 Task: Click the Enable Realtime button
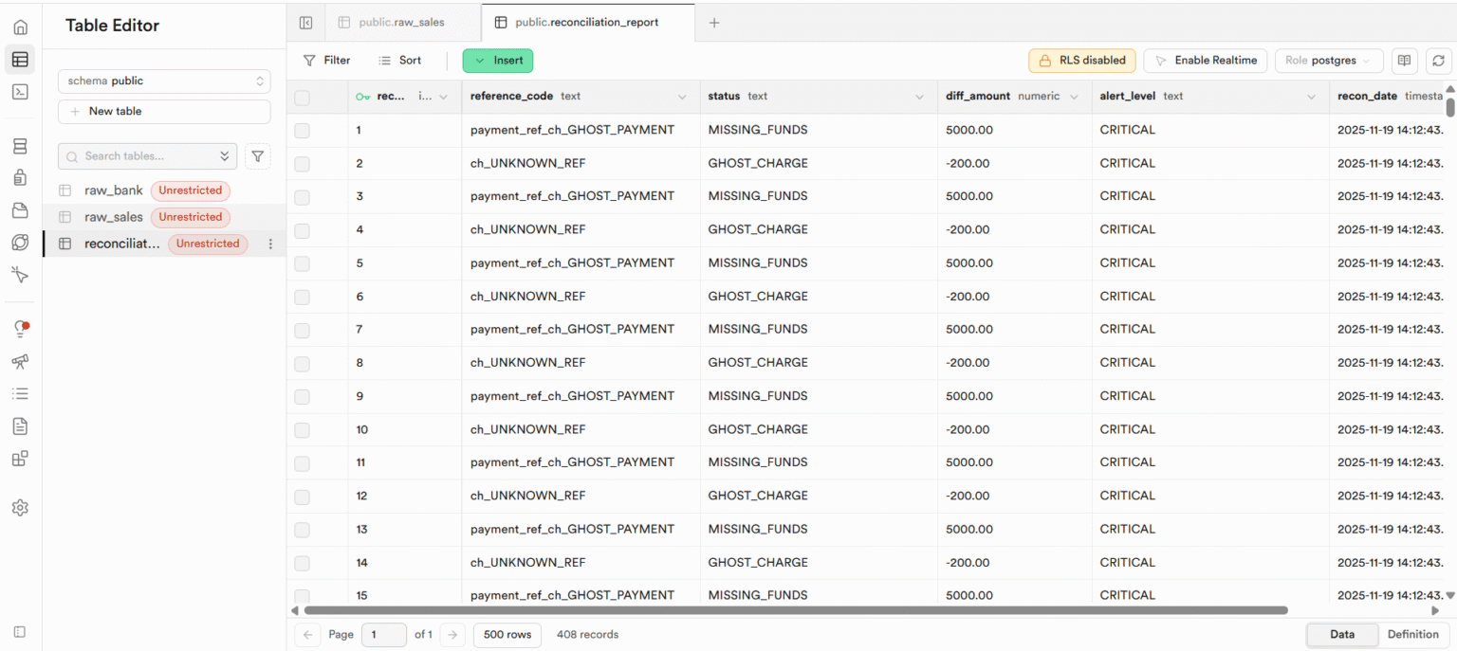pos(1205,61)
